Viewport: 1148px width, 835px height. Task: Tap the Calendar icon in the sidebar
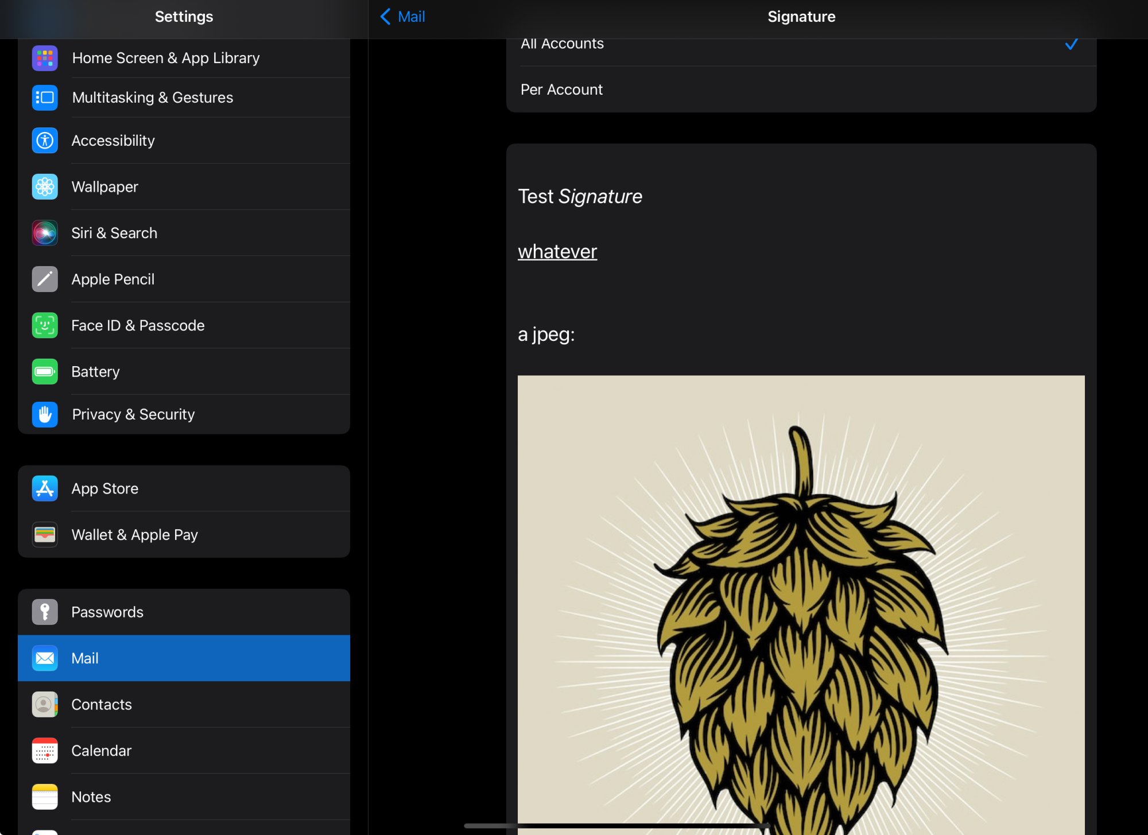[45, 751]
